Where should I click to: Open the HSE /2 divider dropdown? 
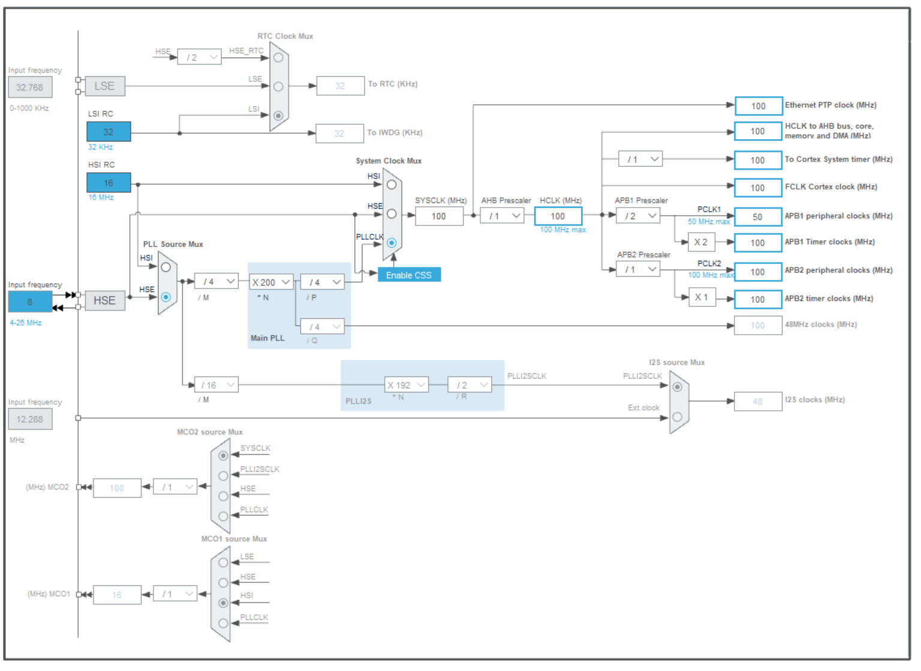click(200, 57)
